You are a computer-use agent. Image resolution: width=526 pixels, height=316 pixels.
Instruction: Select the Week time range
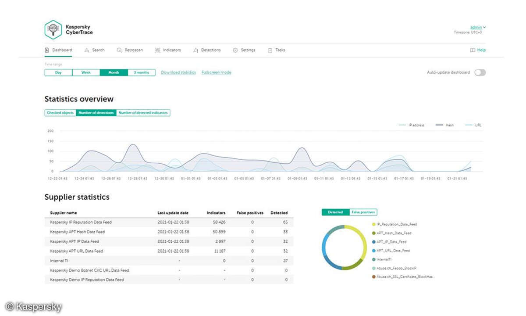86,72
